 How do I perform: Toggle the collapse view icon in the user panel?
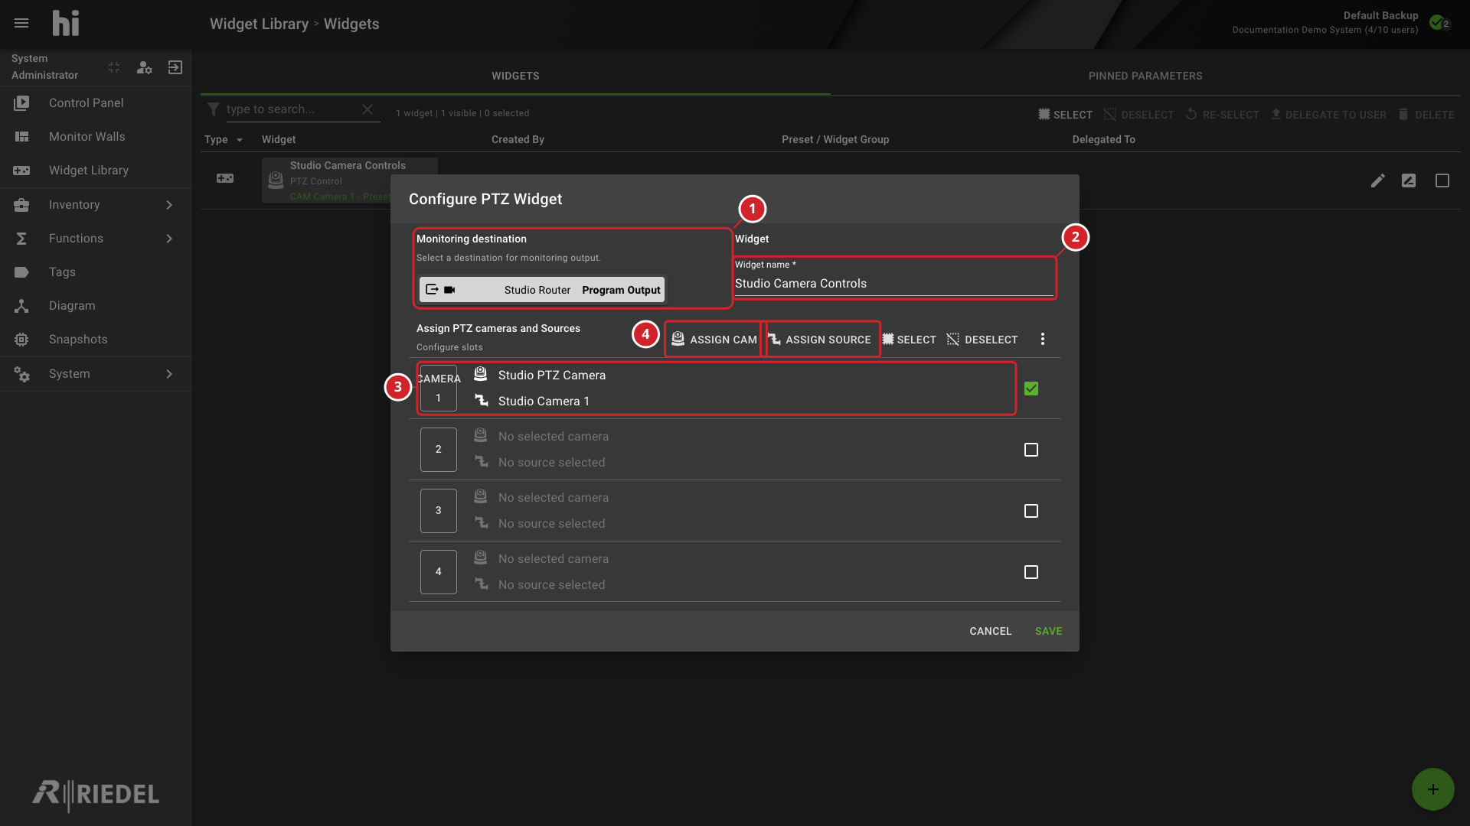pyautogui.click(x=114, y=67)
